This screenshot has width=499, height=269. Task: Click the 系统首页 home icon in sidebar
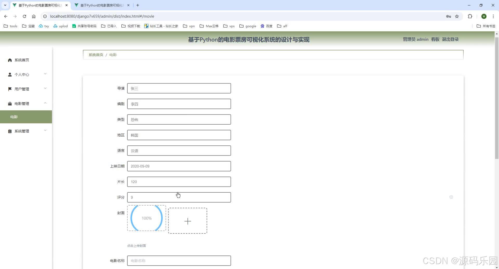coord(10,60)
